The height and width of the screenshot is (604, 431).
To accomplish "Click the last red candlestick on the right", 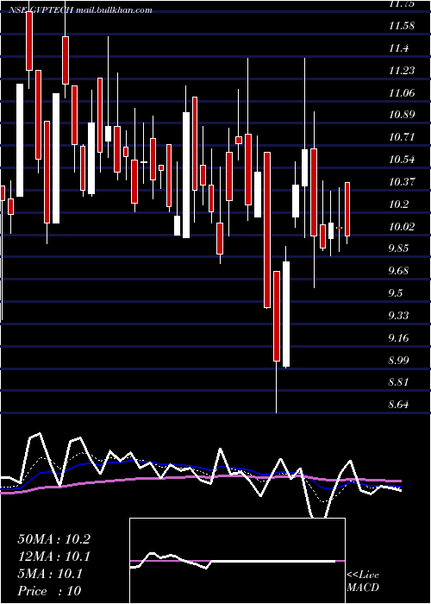I will click(x=347, y=209).
